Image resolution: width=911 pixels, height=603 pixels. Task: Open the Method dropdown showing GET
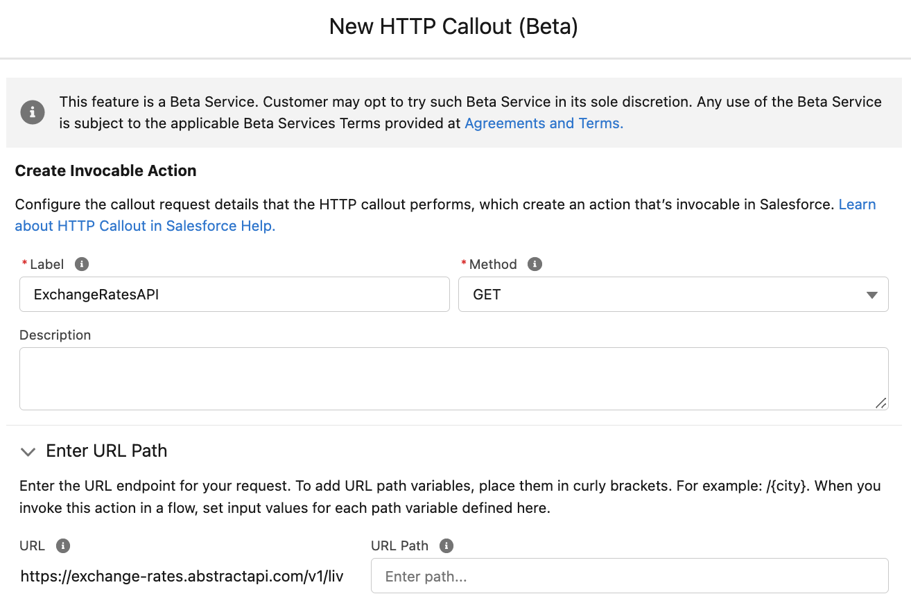pos(673,294)
